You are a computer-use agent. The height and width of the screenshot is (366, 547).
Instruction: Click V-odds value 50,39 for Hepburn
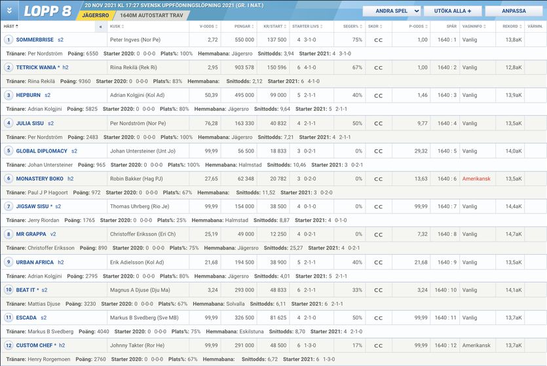coord(211,95)
